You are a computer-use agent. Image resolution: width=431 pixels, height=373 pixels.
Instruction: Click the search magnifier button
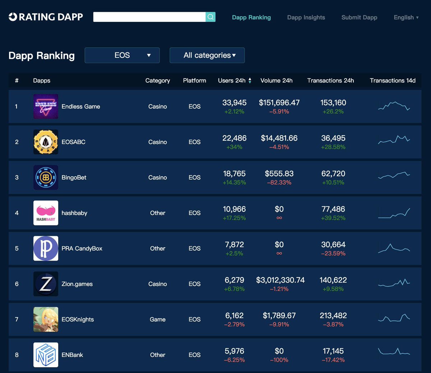tap(210, 17)
